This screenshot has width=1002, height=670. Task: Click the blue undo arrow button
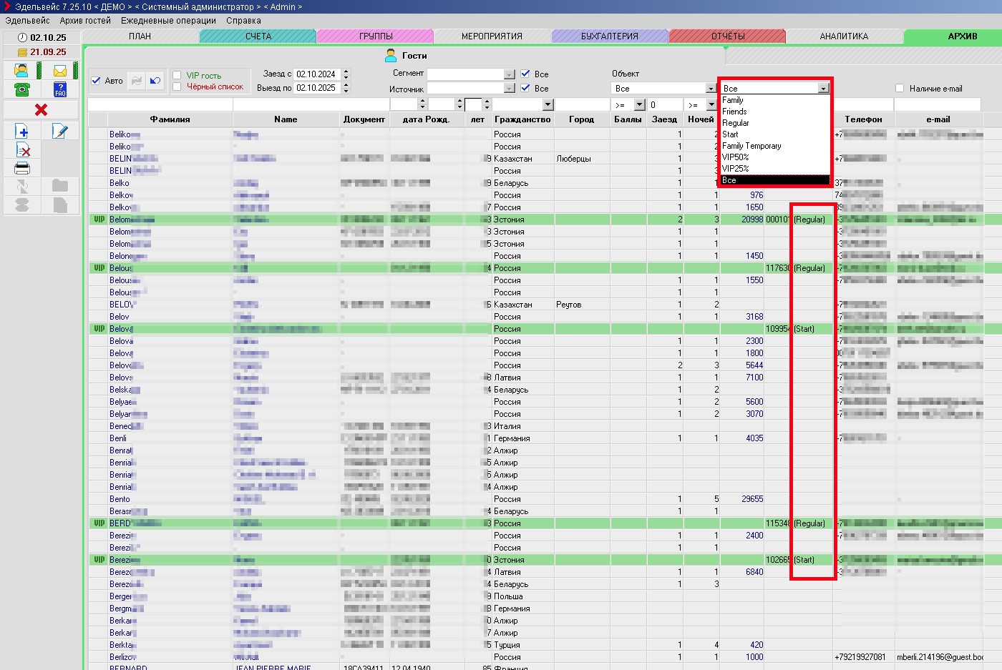point(155,81)
